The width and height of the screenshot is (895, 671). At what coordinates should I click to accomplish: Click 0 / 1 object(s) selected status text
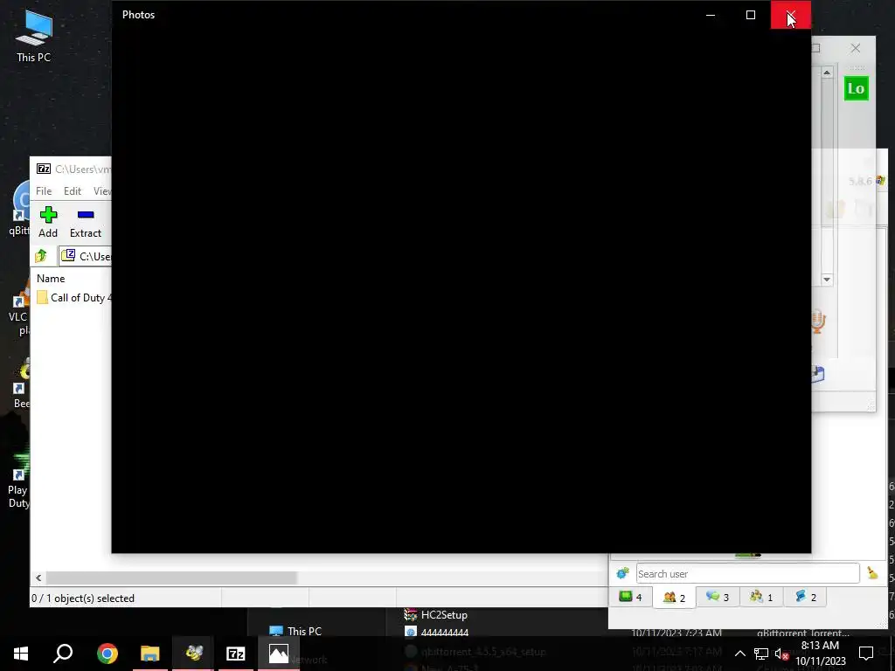click(83, 598)
